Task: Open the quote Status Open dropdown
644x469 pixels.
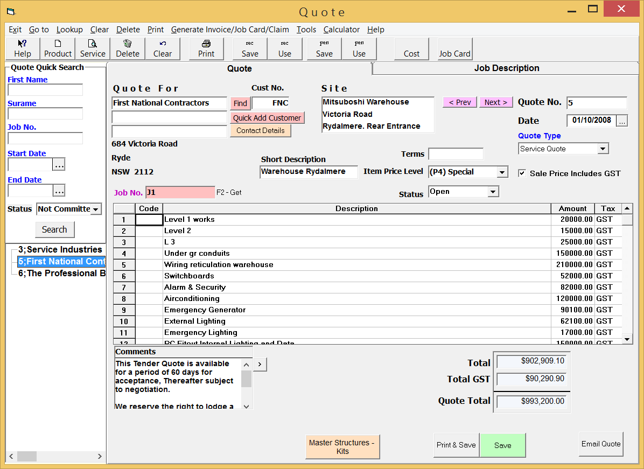Action: pyautogui.click(x=493, y=192)
